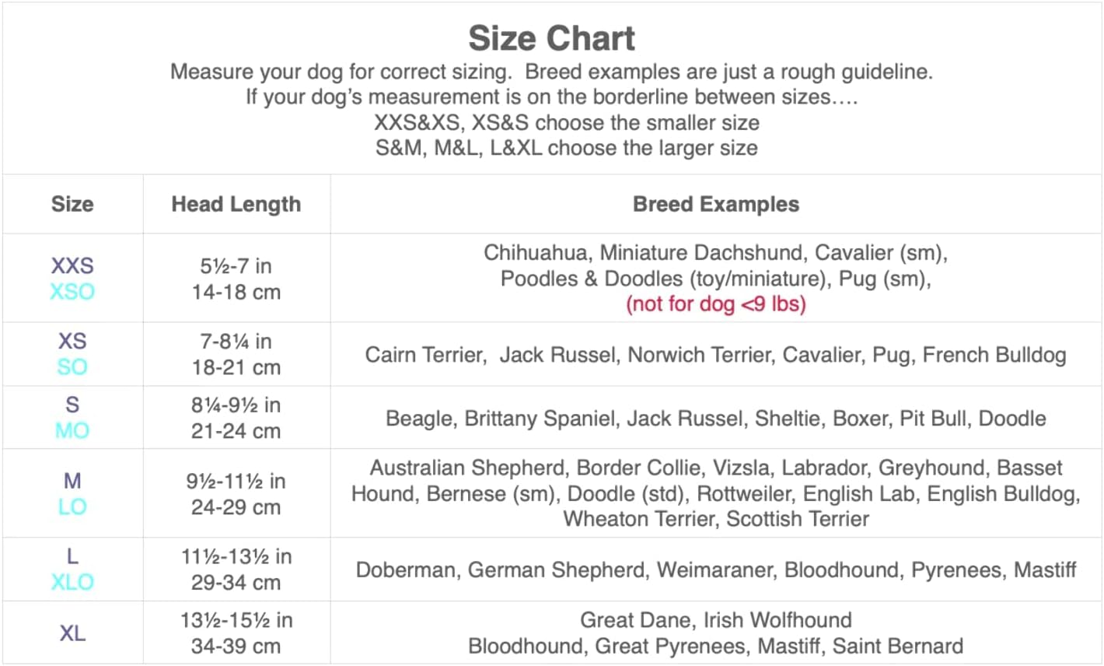Click the XXS size label

[x=72, y=265]
